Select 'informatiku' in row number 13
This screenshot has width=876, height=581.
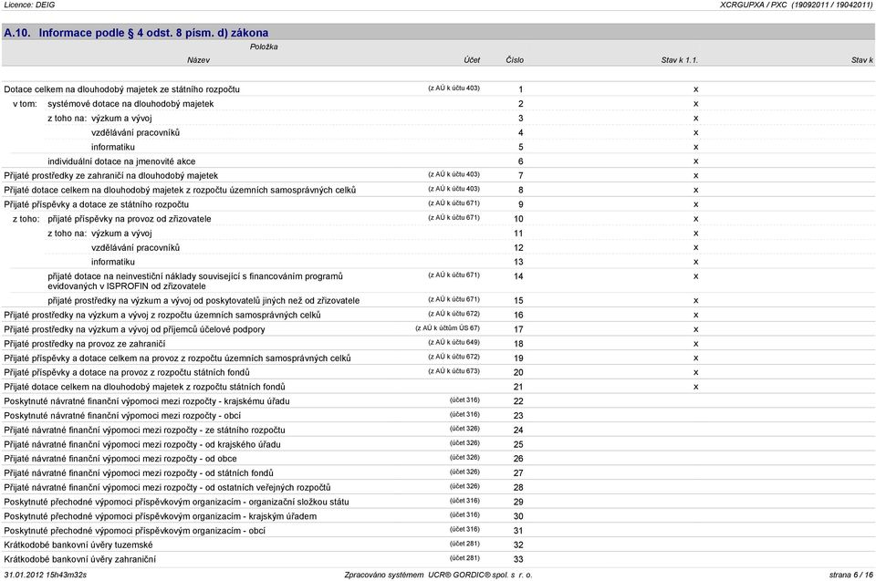coord(113,262)
